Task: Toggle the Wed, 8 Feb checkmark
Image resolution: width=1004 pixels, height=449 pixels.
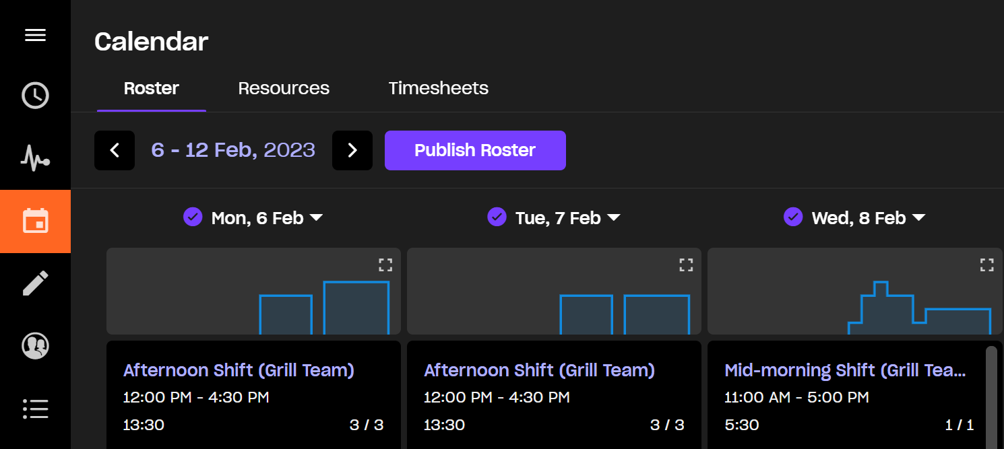Action: 793,217
